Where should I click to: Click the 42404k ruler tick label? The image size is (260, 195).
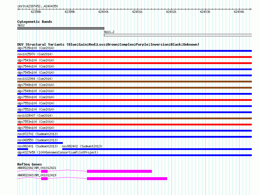coord(239,12)
